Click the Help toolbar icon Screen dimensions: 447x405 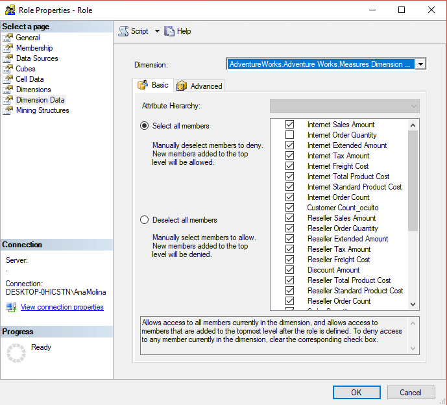pyautogui.click(x=169, y=31)
